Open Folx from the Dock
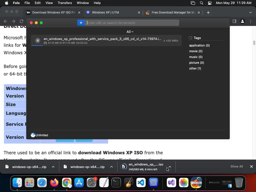The image size is (256, 192). point(196,182)
